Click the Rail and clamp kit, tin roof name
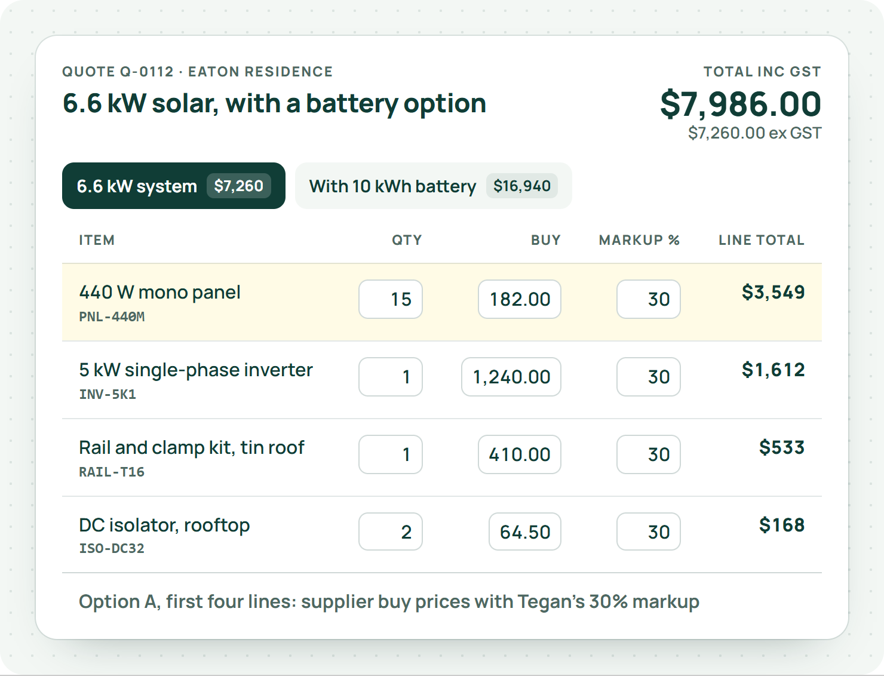The height and width of the screenshot is (676, 884). pos(192,447)
